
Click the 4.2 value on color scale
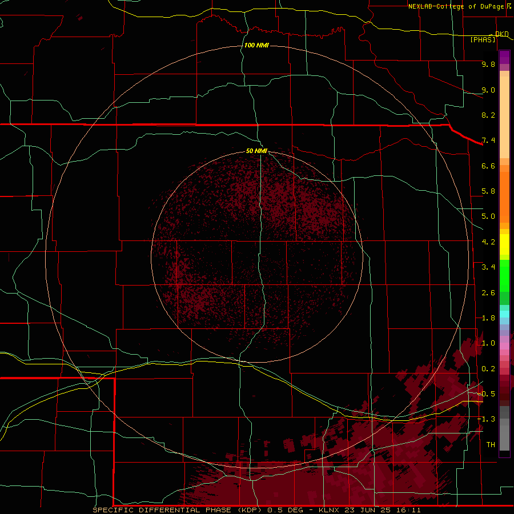(488, 242)
